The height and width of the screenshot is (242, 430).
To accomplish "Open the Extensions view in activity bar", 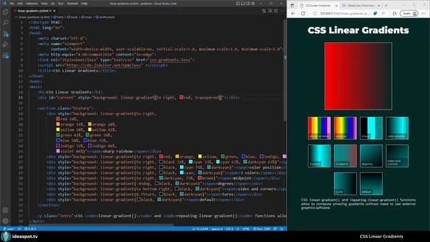I will [5, 55].
